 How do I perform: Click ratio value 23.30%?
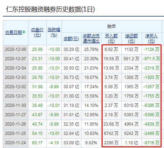(91, 59)
